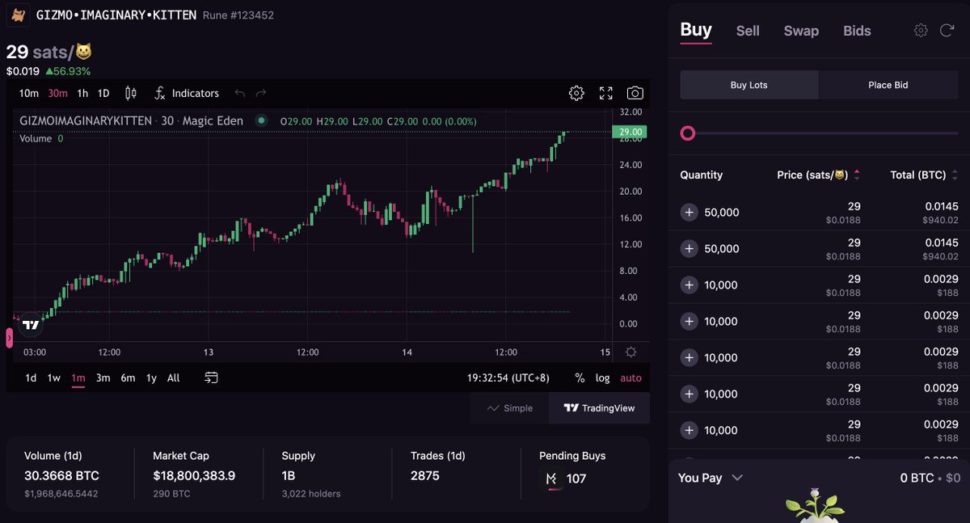970x523 pixels.
Task: Set chart range to 1m
Action: click(x=78, y=377)
